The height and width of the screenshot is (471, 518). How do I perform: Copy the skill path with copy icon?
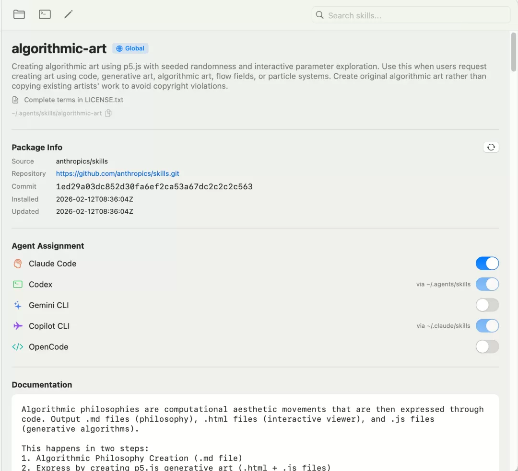point(108,113)
